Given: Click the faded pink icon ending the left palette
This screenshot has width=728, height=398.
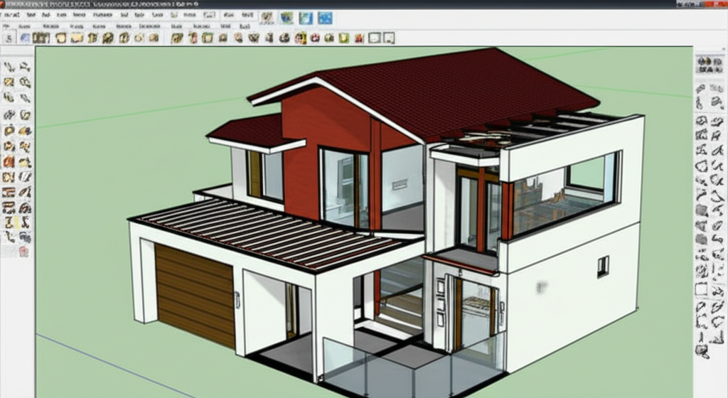Looking at the screenshot, I should tap(23, 252).
